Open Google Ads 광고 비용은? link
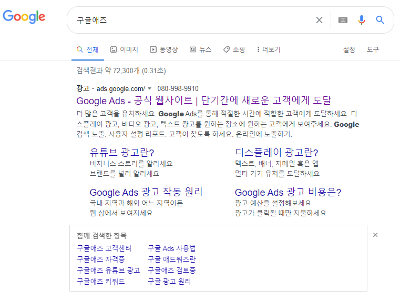Screen dimensions: 400x300 [x=288, y=192]
